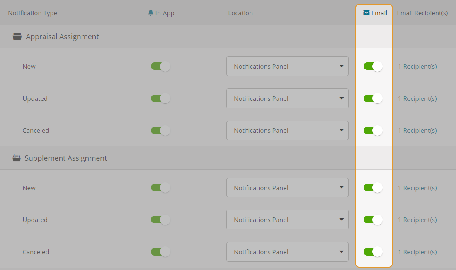Open Location dropdown for Appraisal Assignment Canceled

[287, 131]
